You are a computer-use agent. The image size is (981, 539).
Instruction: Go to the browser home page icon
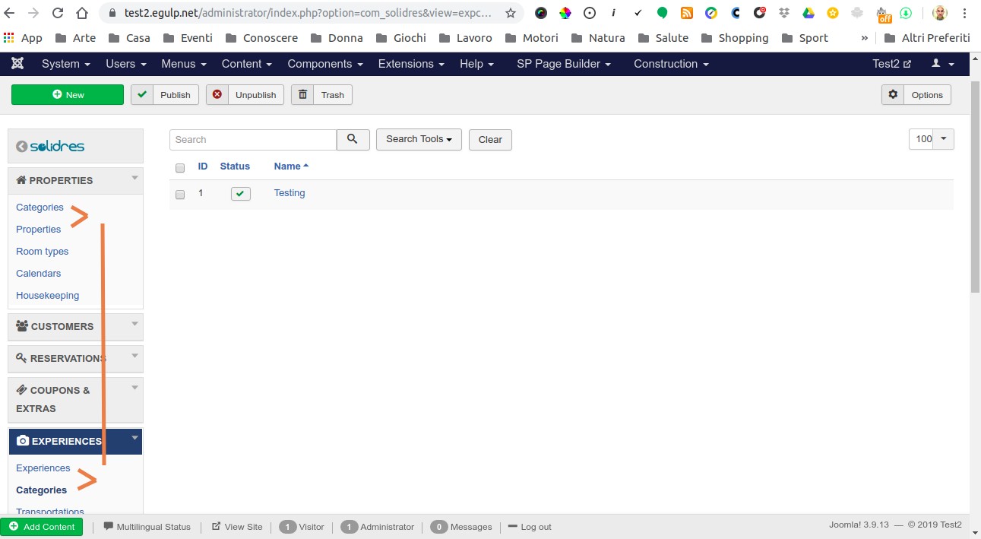pos(82,13)
